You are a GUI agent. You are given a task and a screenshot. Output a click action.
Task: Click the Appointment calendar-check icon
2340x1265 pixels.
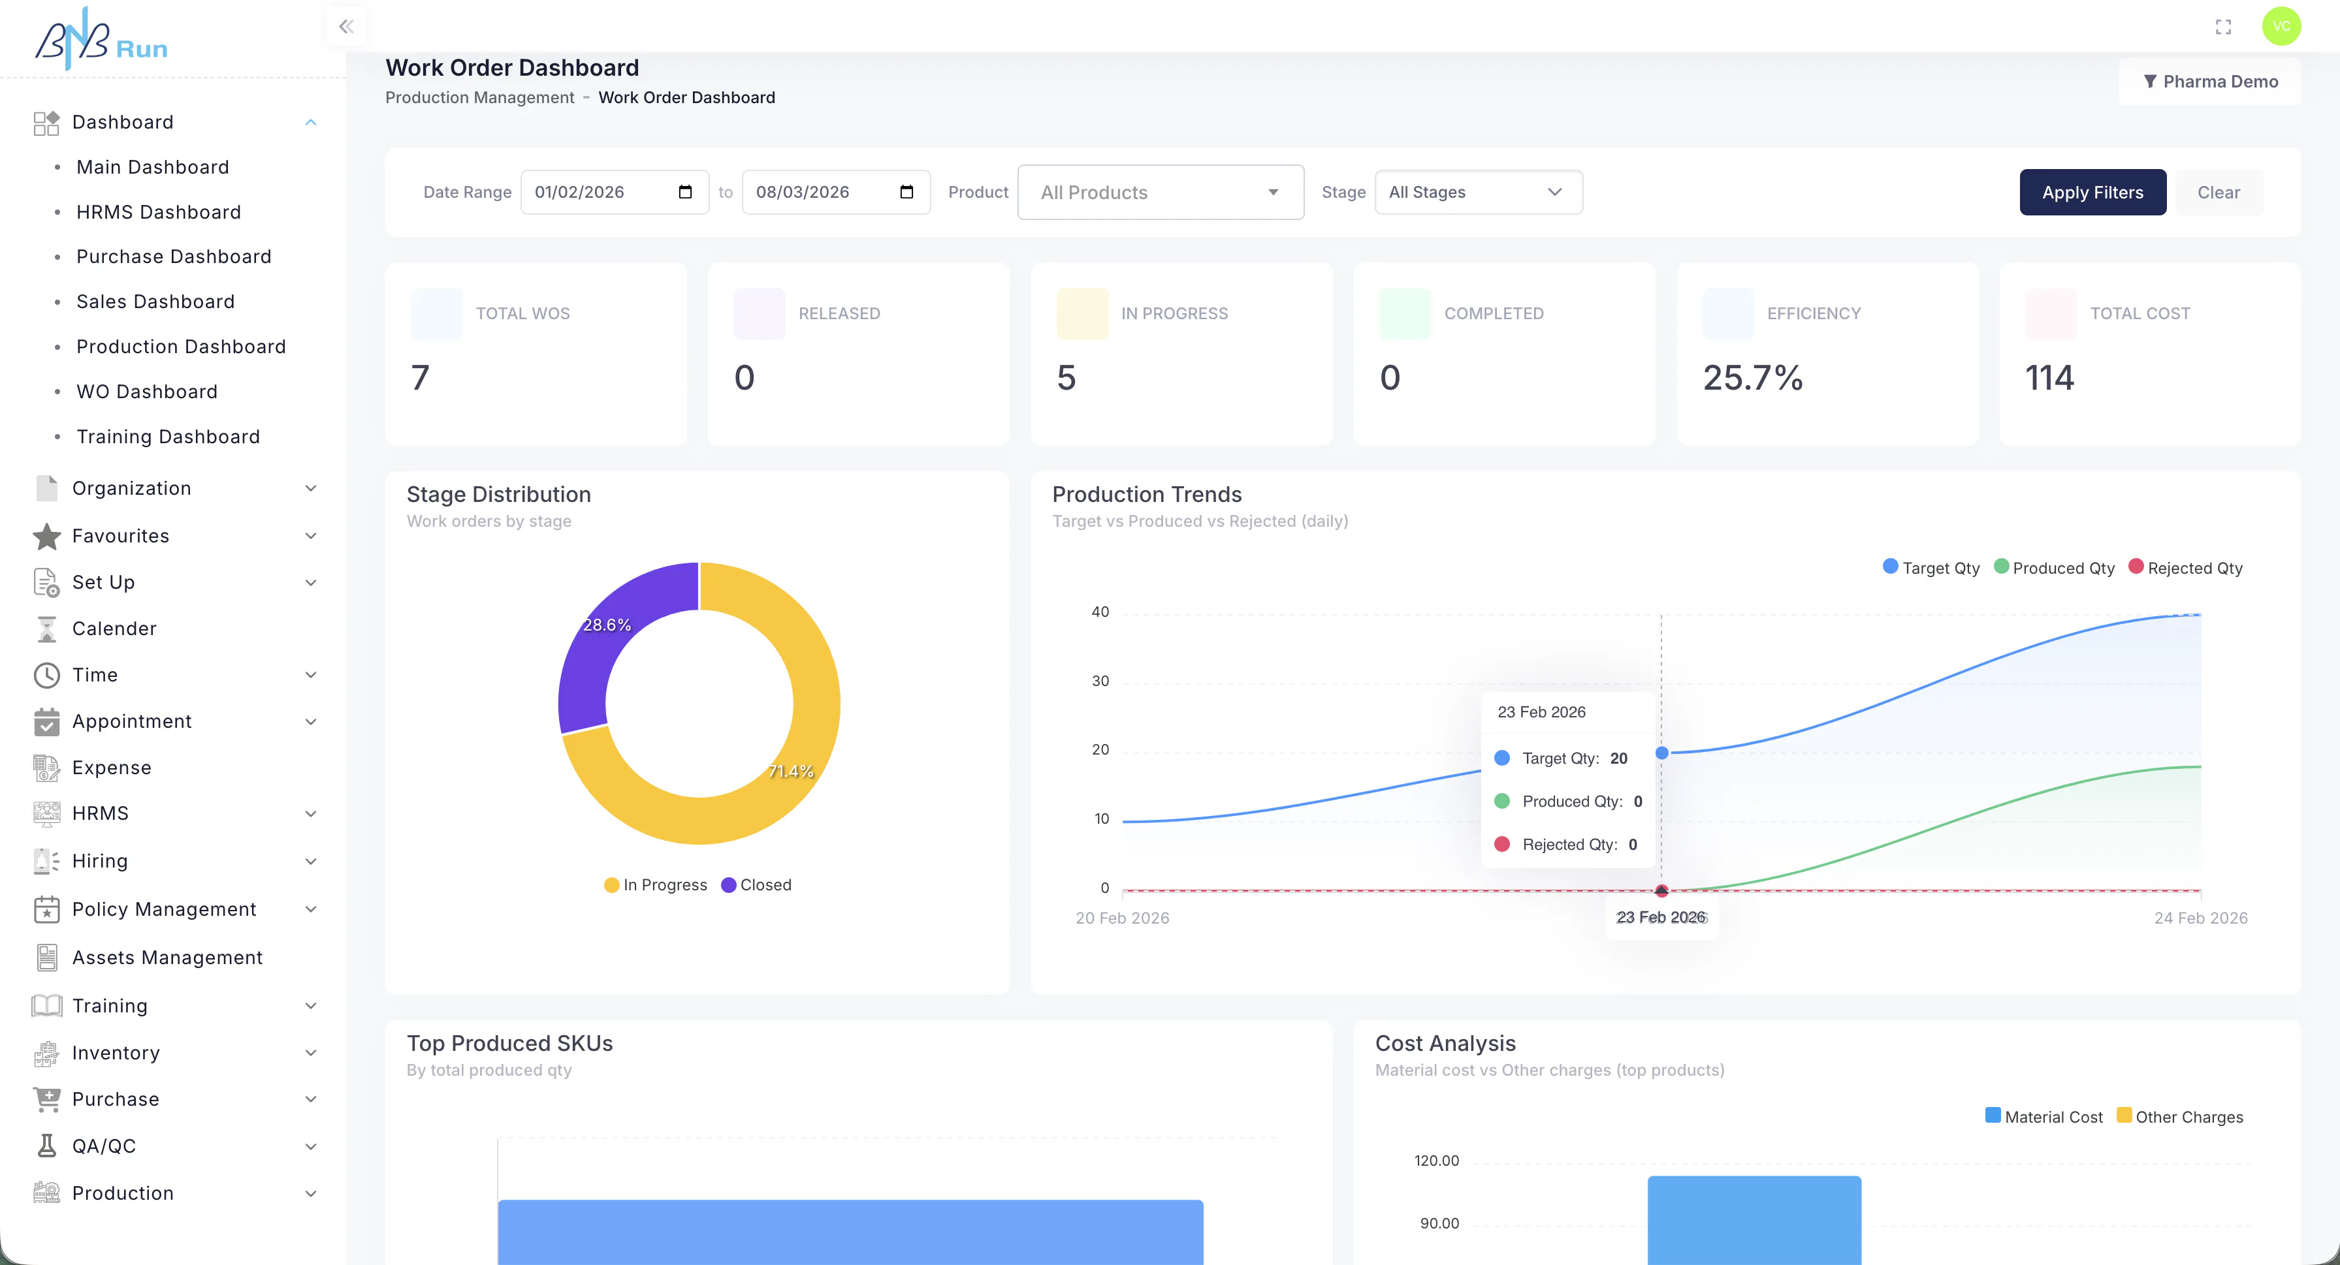46,722
